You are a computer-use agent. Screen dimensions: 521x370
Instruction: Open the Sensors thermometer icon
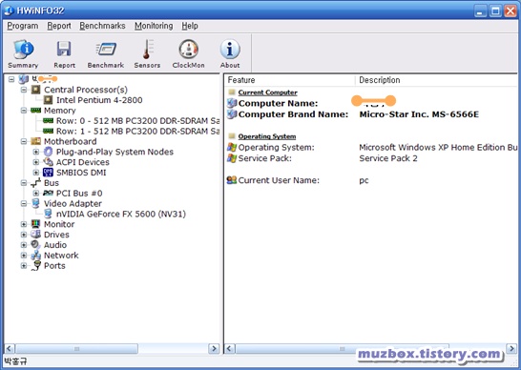[x=148, y=50]
